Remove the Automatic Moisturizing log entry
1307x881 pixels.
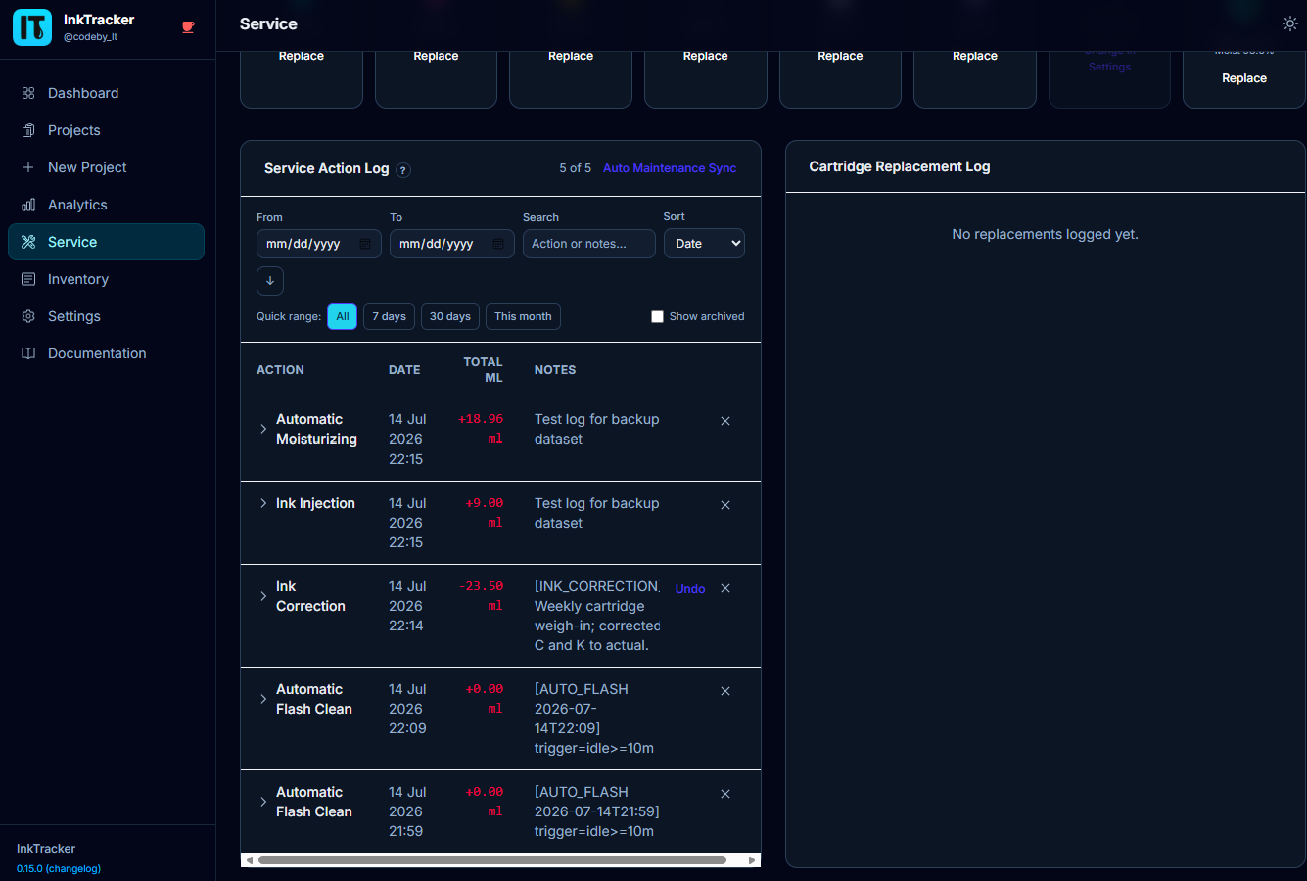tap(725, 421)
